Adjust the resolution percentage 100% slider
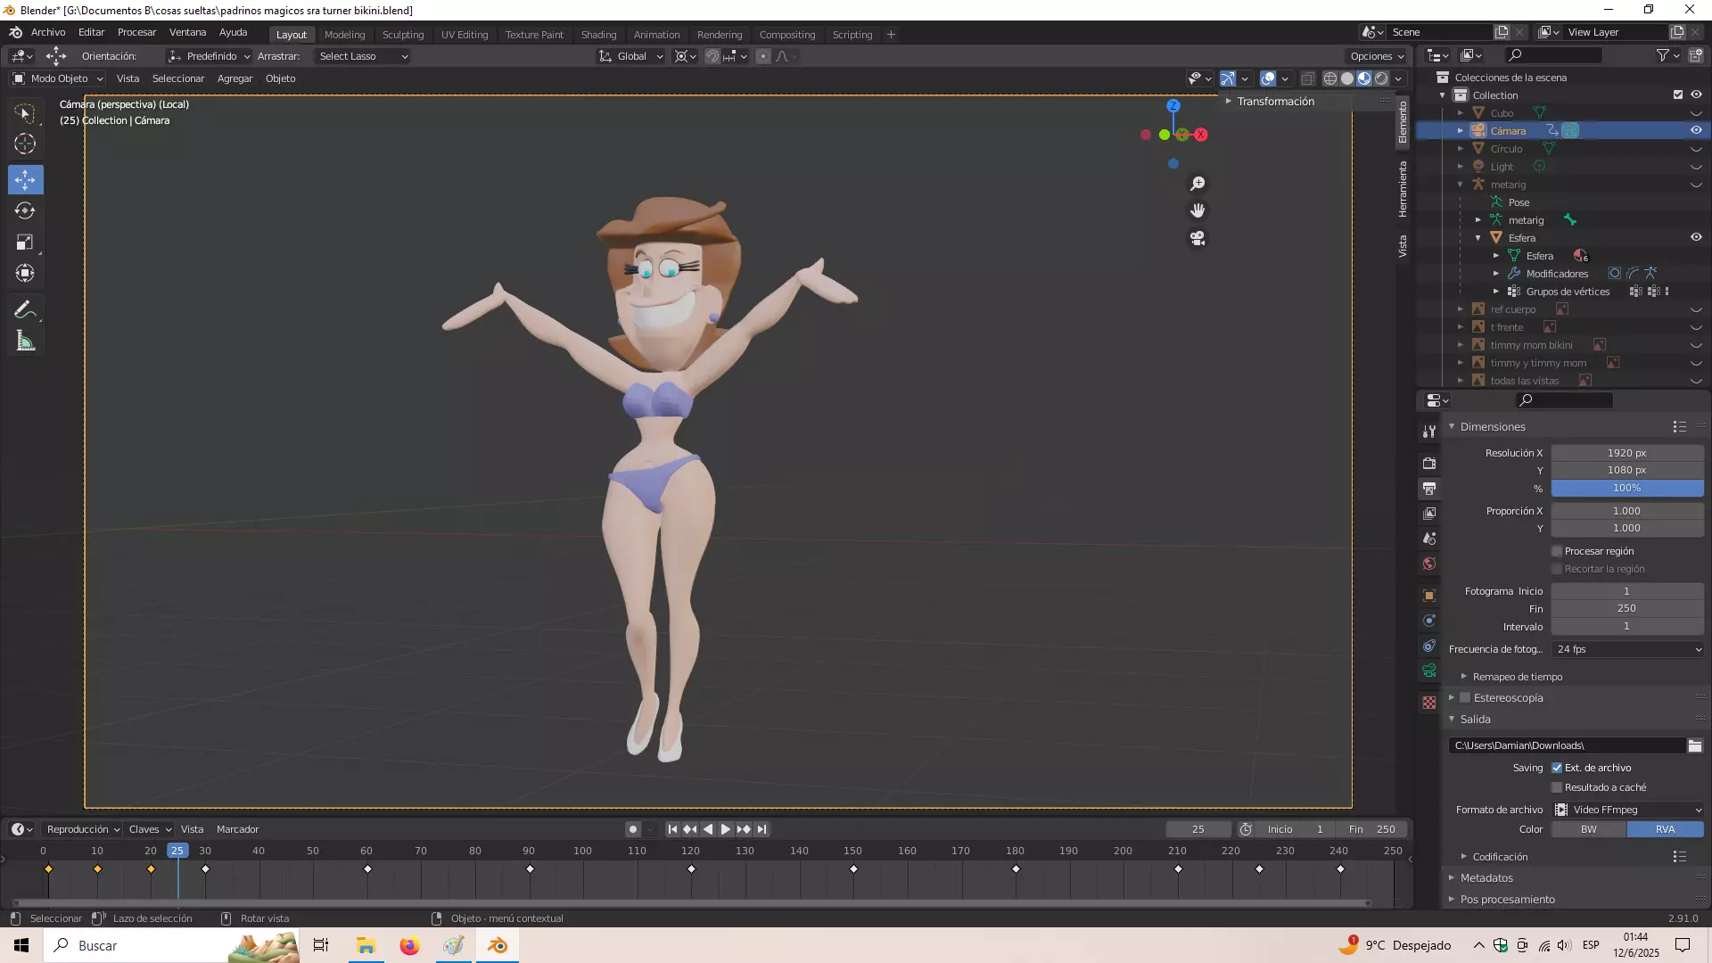 pyautogui.click(x=1627, y=488)
